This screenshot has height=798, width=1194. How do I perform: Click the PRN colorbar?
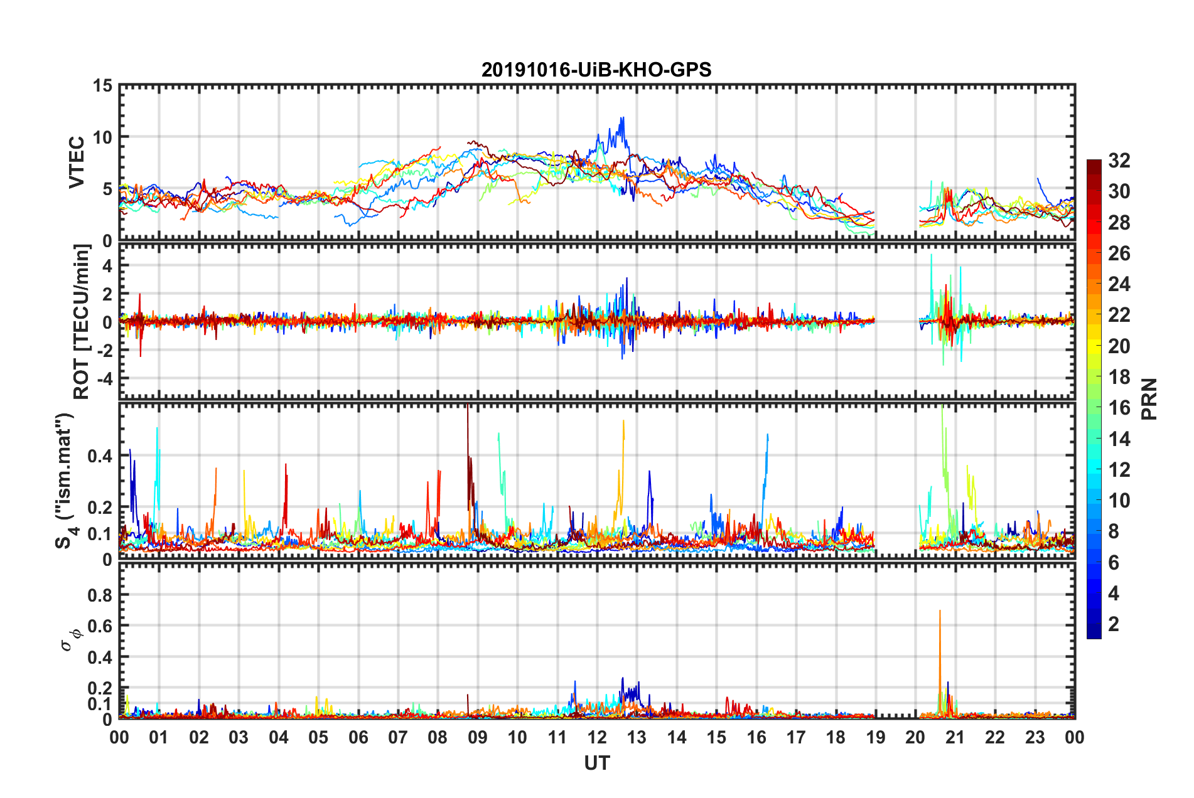pos(1094,399)
